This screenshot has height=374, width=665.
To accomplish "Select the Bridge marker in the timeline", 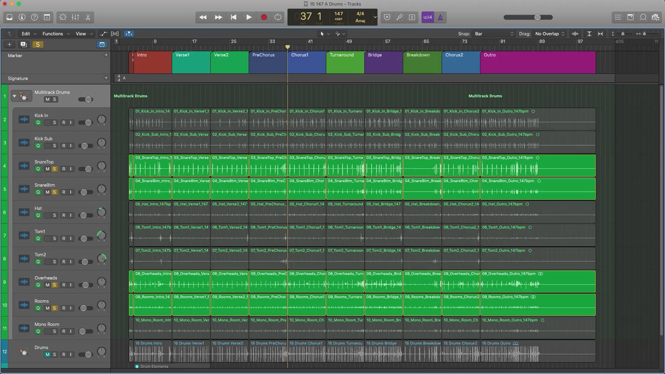I will point(383,62).
